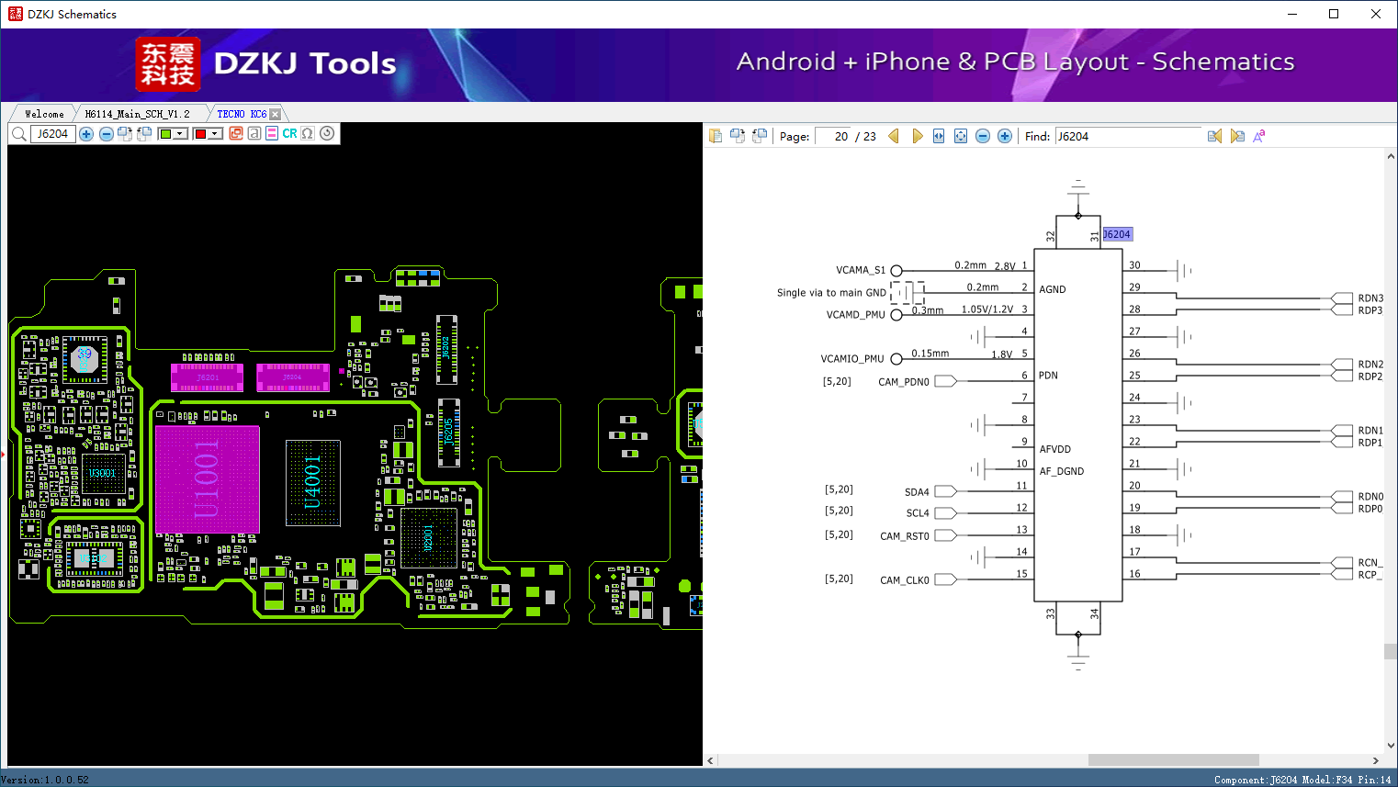
Task: Click the pink lines layer icon
Action: pyautogui.click(x=272, y=134)
